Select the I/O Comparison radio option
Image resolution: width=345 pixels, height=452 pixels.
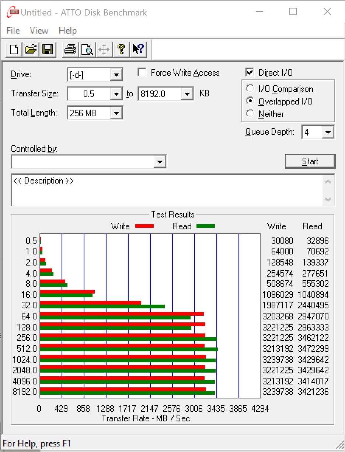250,89
